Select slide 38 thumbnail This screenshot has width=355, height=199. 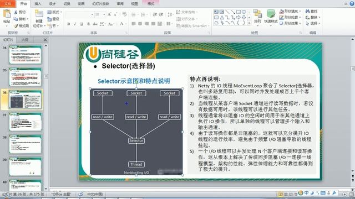pos(25,144)
